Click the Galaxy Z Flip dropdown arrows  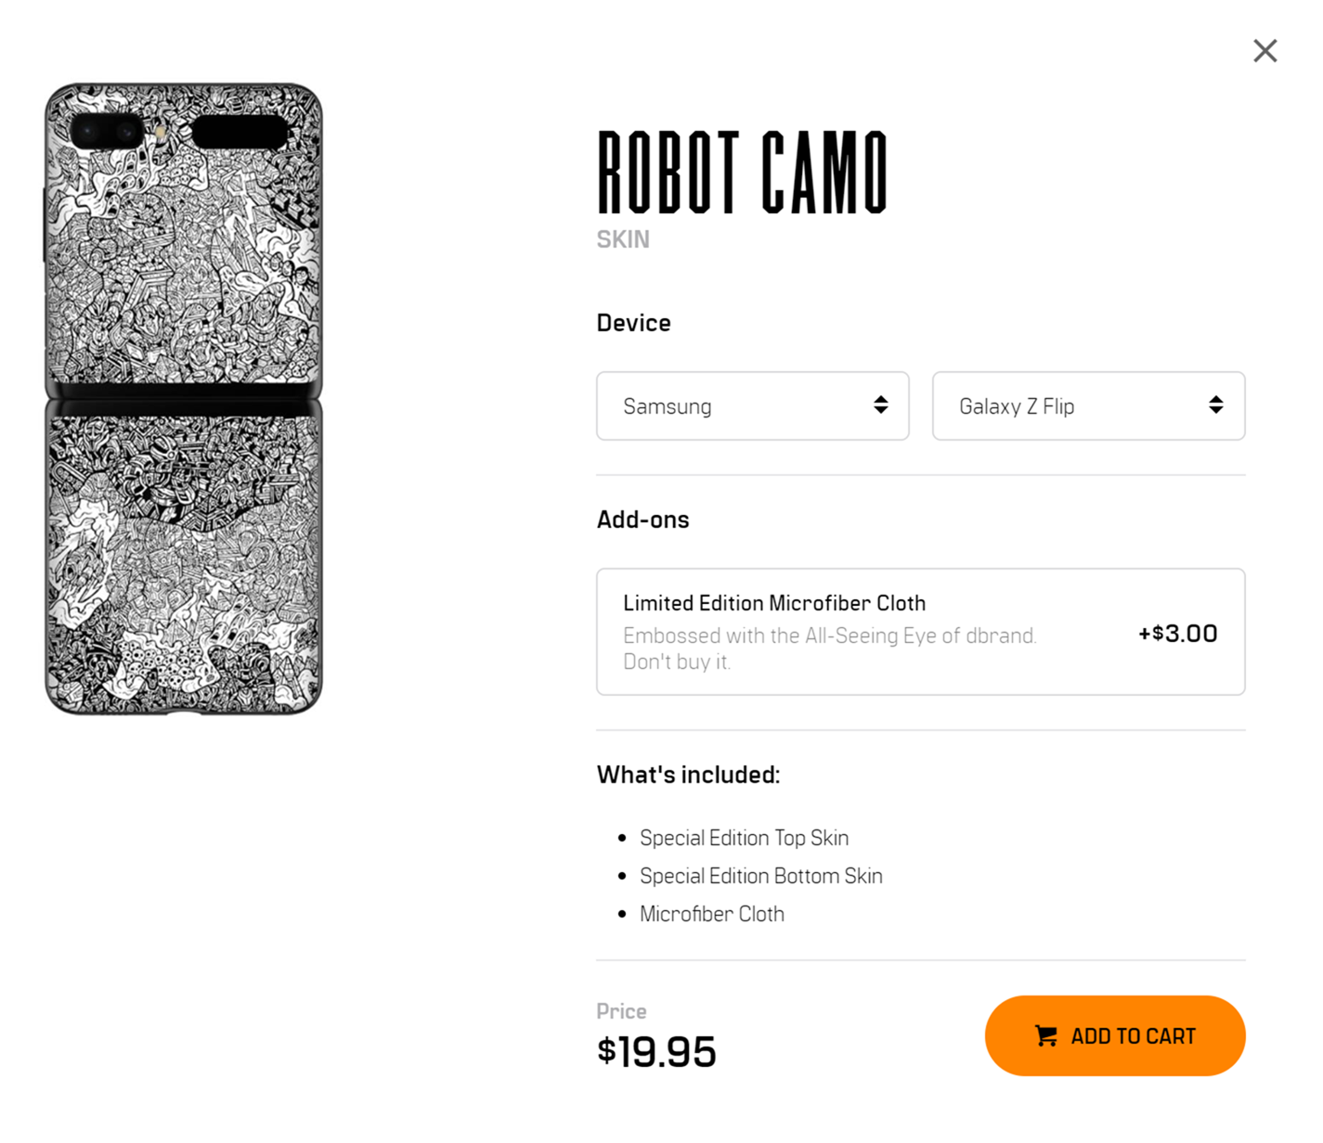click(1215, 405)
